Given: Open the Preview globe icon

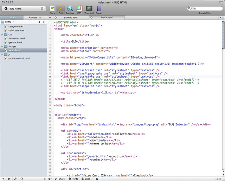Looking at the screenshot, I should pyautogui.click(x=70, y=10).
